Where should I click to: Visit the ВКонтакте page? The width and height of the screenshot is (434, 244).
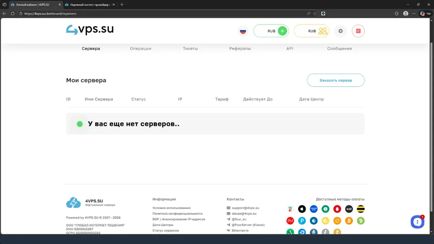click(239, 230)
